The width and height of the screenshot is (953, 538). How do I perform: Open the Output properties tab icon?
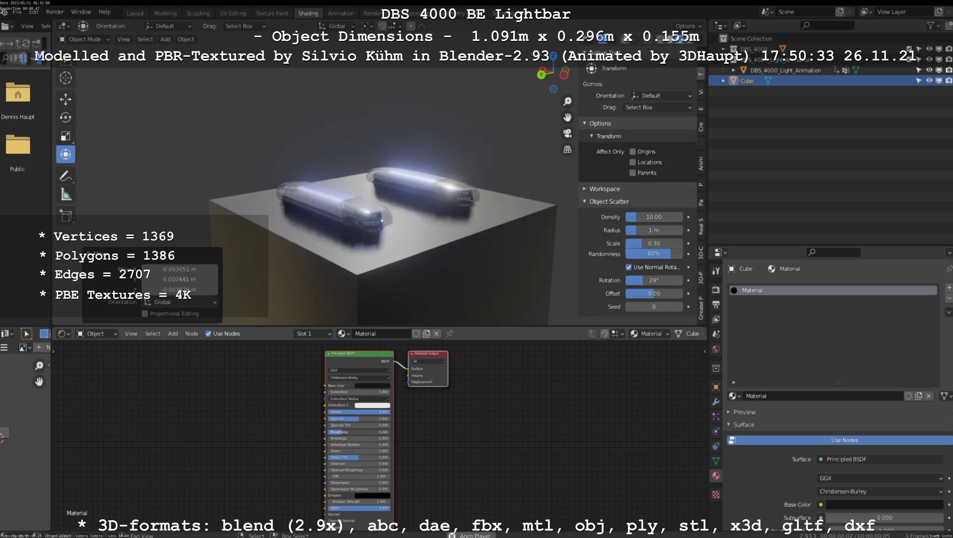point(716,304)
